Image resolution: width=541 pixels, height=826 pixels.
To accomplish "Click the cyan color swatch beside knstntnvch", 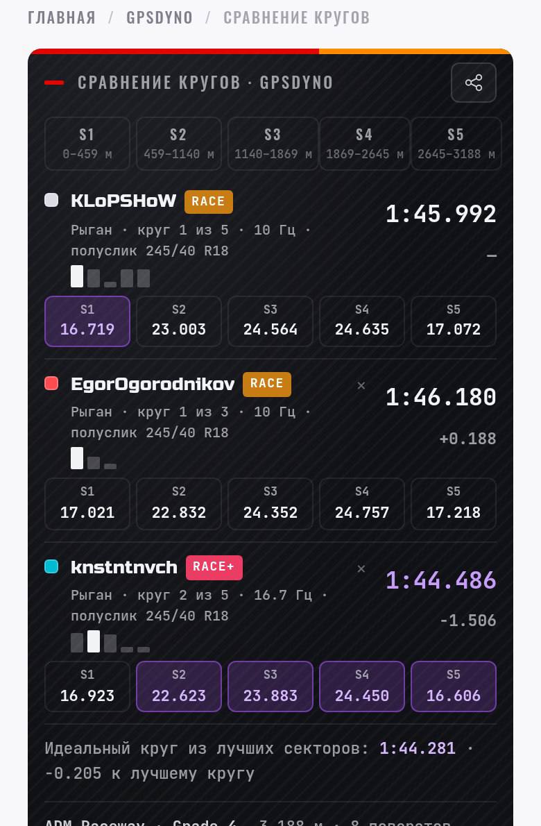I will coord(51,566).
